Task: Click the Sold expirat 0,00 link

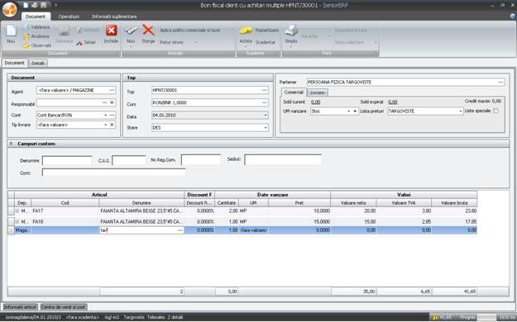Action: tap(393, 102)
